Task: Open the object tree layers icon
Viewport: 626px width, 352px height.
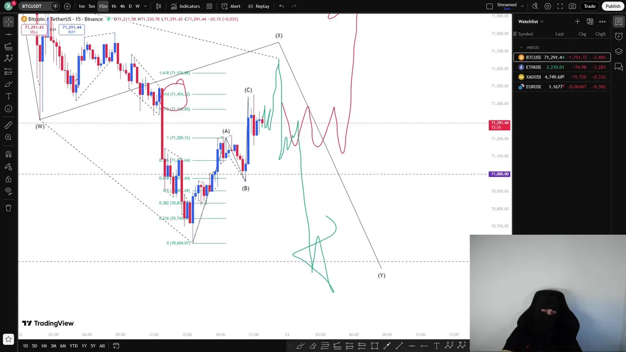Action: [x=619, y=51]
